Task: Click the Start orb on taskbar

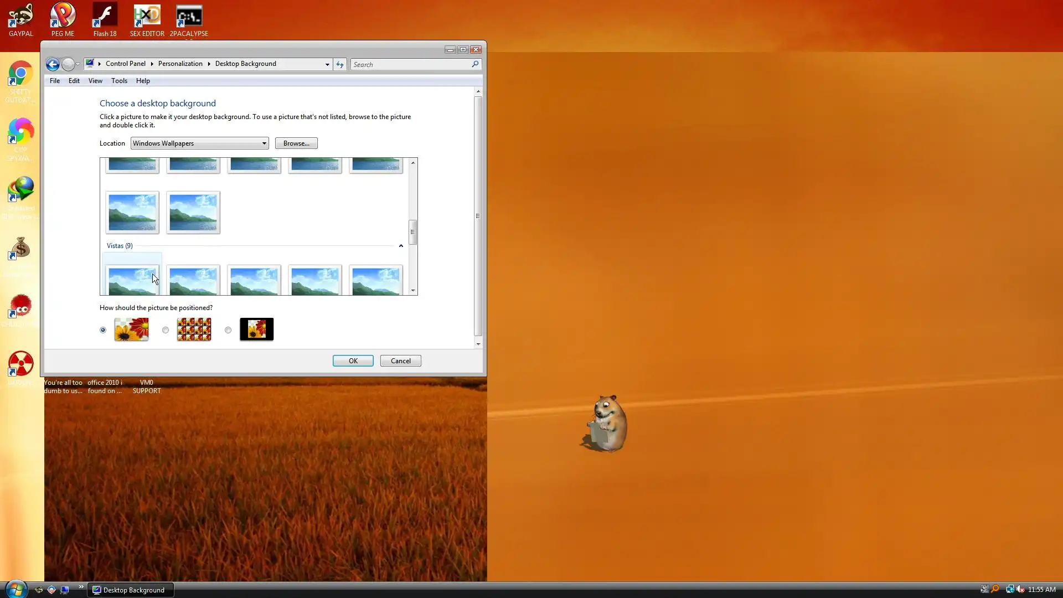Action: coord(16,589)
